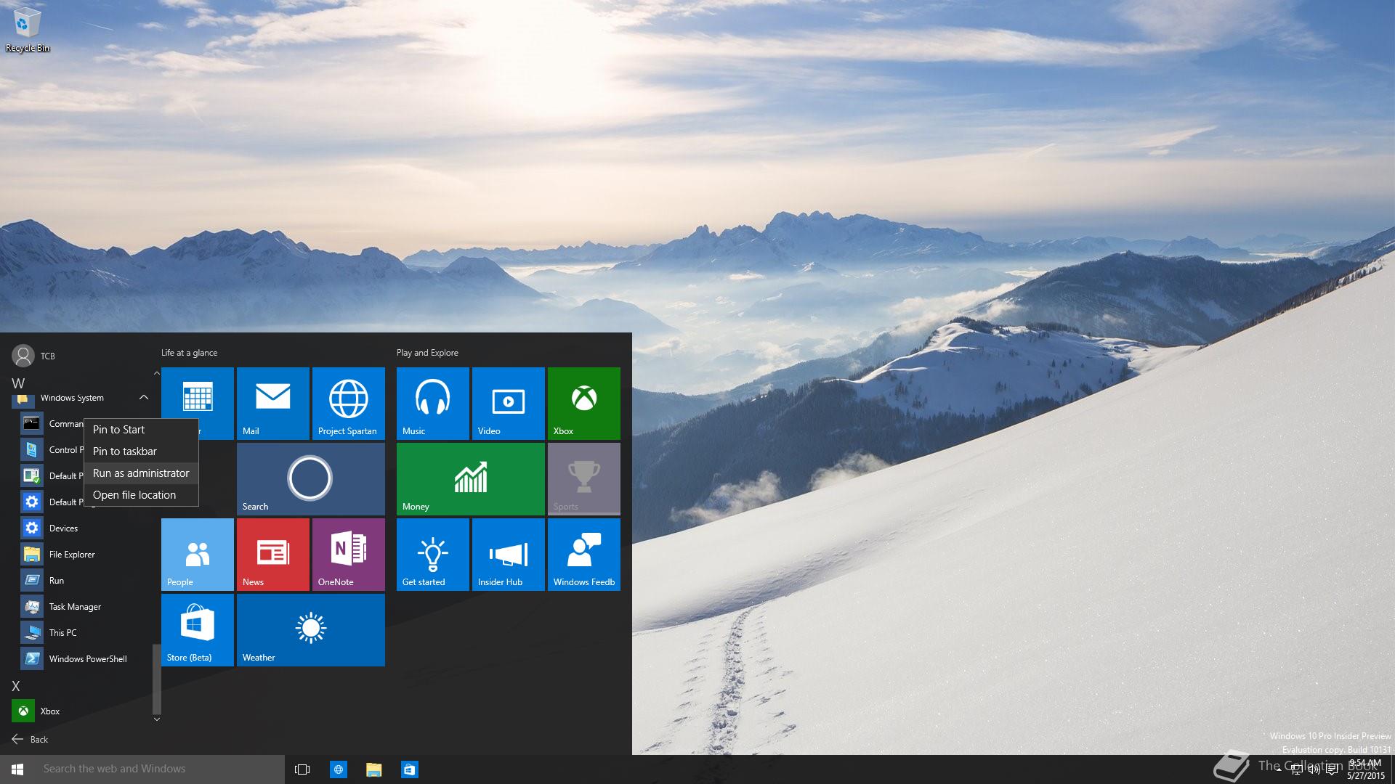Click the Life at a glance group title
1395x784 pixels.
tap(189, 353)
